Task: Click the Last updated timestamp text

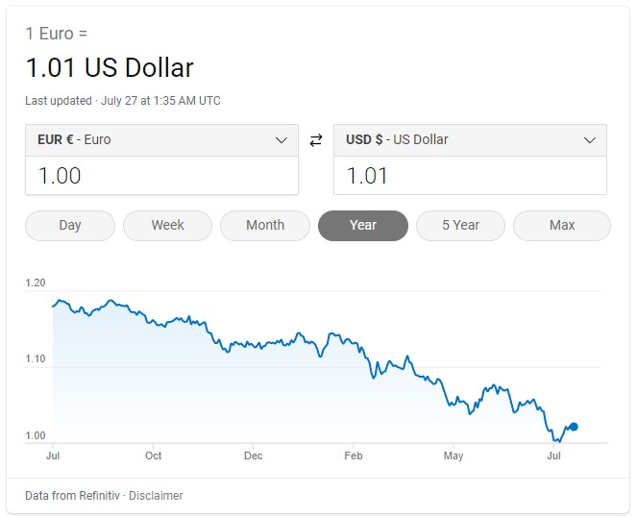Action: pos(123,101)
